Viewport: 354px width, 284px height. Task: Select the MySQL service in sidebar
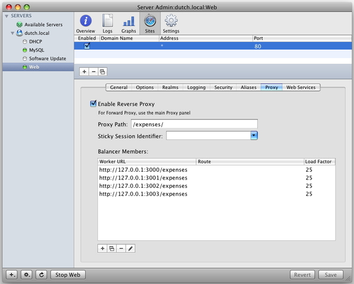[x=37, y=50]
